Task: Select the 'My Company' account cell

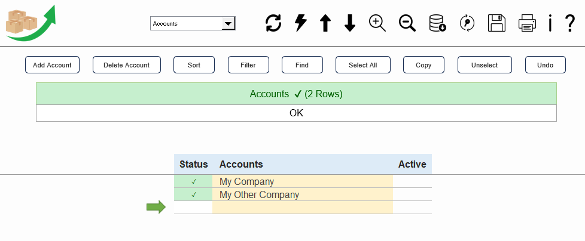Action: [x=303, y=181]
